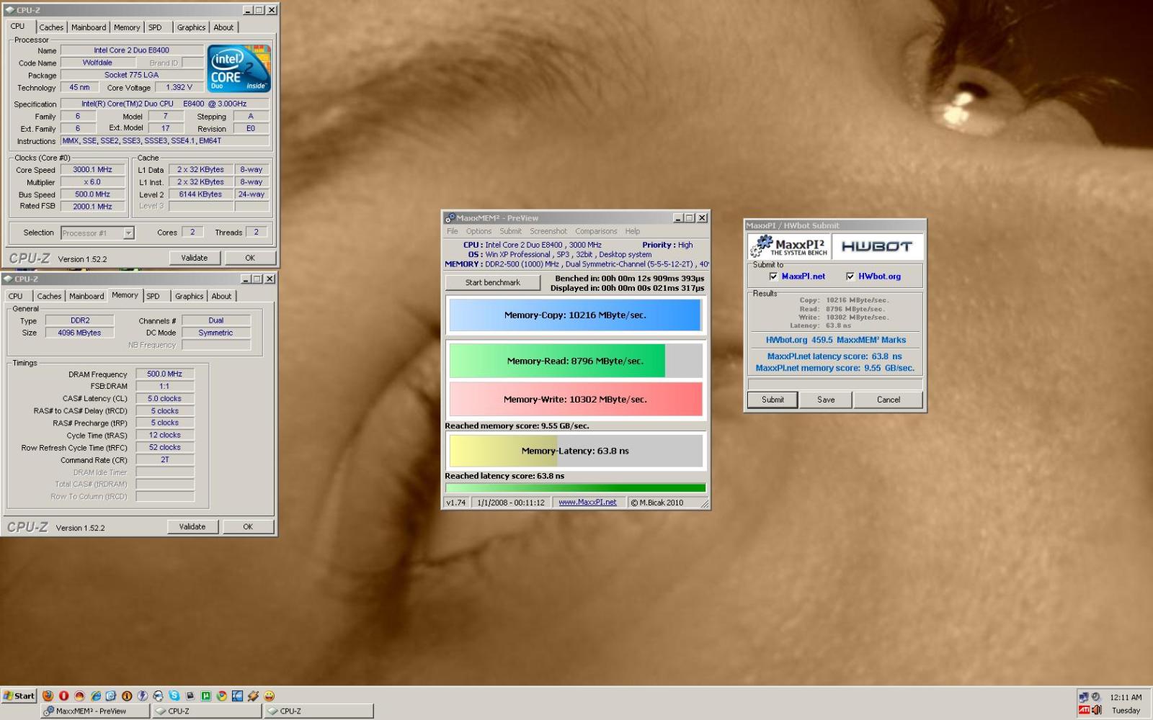Click Validate in the top CPU-Z window
The width and height of the screenshot is (1153, 720).
(195, 258)
